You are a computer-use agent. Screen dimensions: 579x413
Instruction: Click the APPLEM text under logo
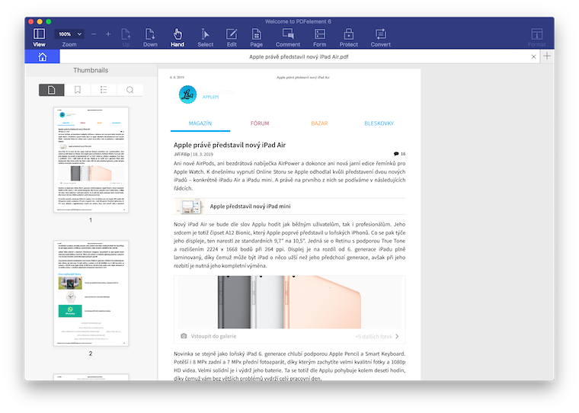(x=210, y=98)
